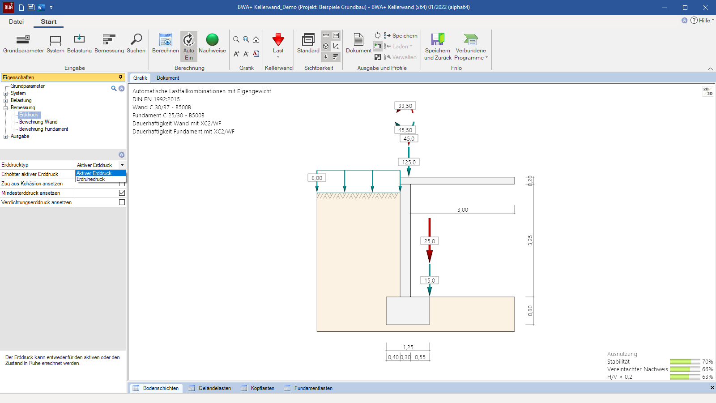The image size is (716, 403).
Task: Open the Kopflasten table tab
Action: 258,388
